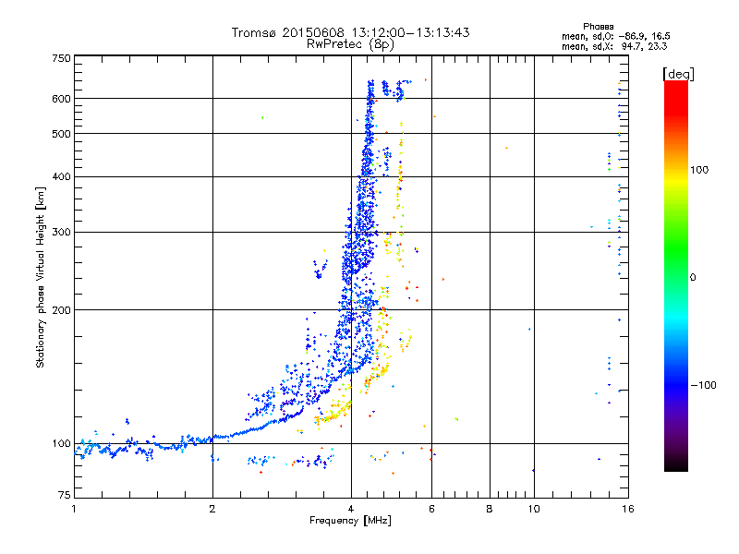
Task: Select the 'mean, sd,O: -86.9, 16.5' line
Action: point(616,36)
